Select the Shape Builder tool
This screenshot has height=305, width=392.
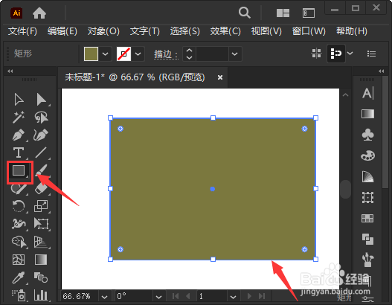coord(19,242)
